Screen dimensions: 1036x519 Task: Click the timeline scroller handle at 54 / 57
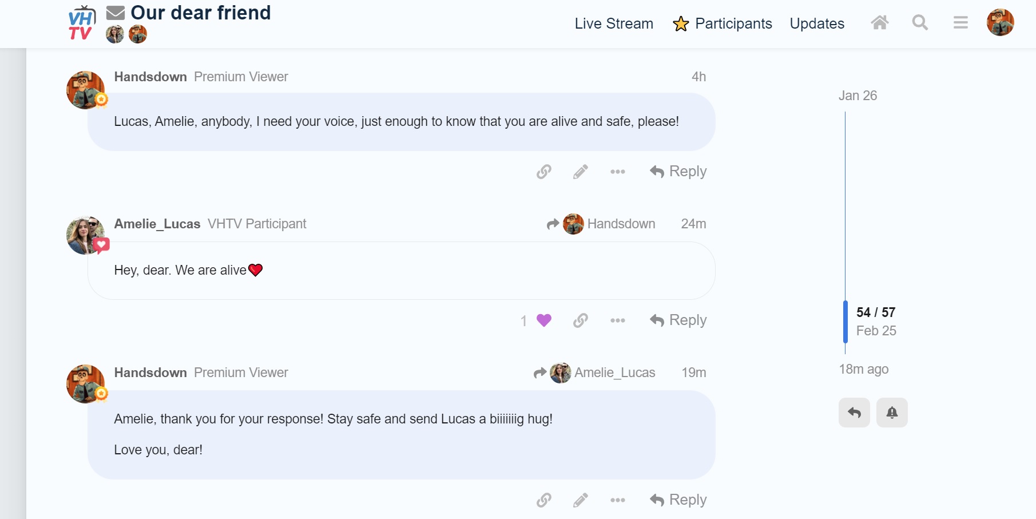click(846, 322)
